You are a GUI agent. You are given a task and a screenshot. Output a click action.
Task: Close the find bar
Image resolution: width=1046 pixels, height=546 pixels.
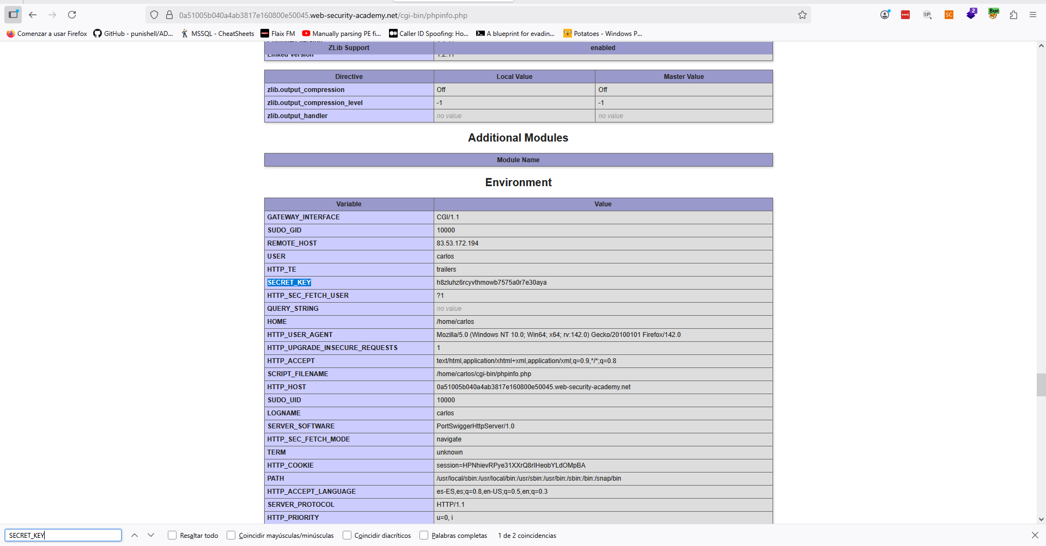point(1035,535)
